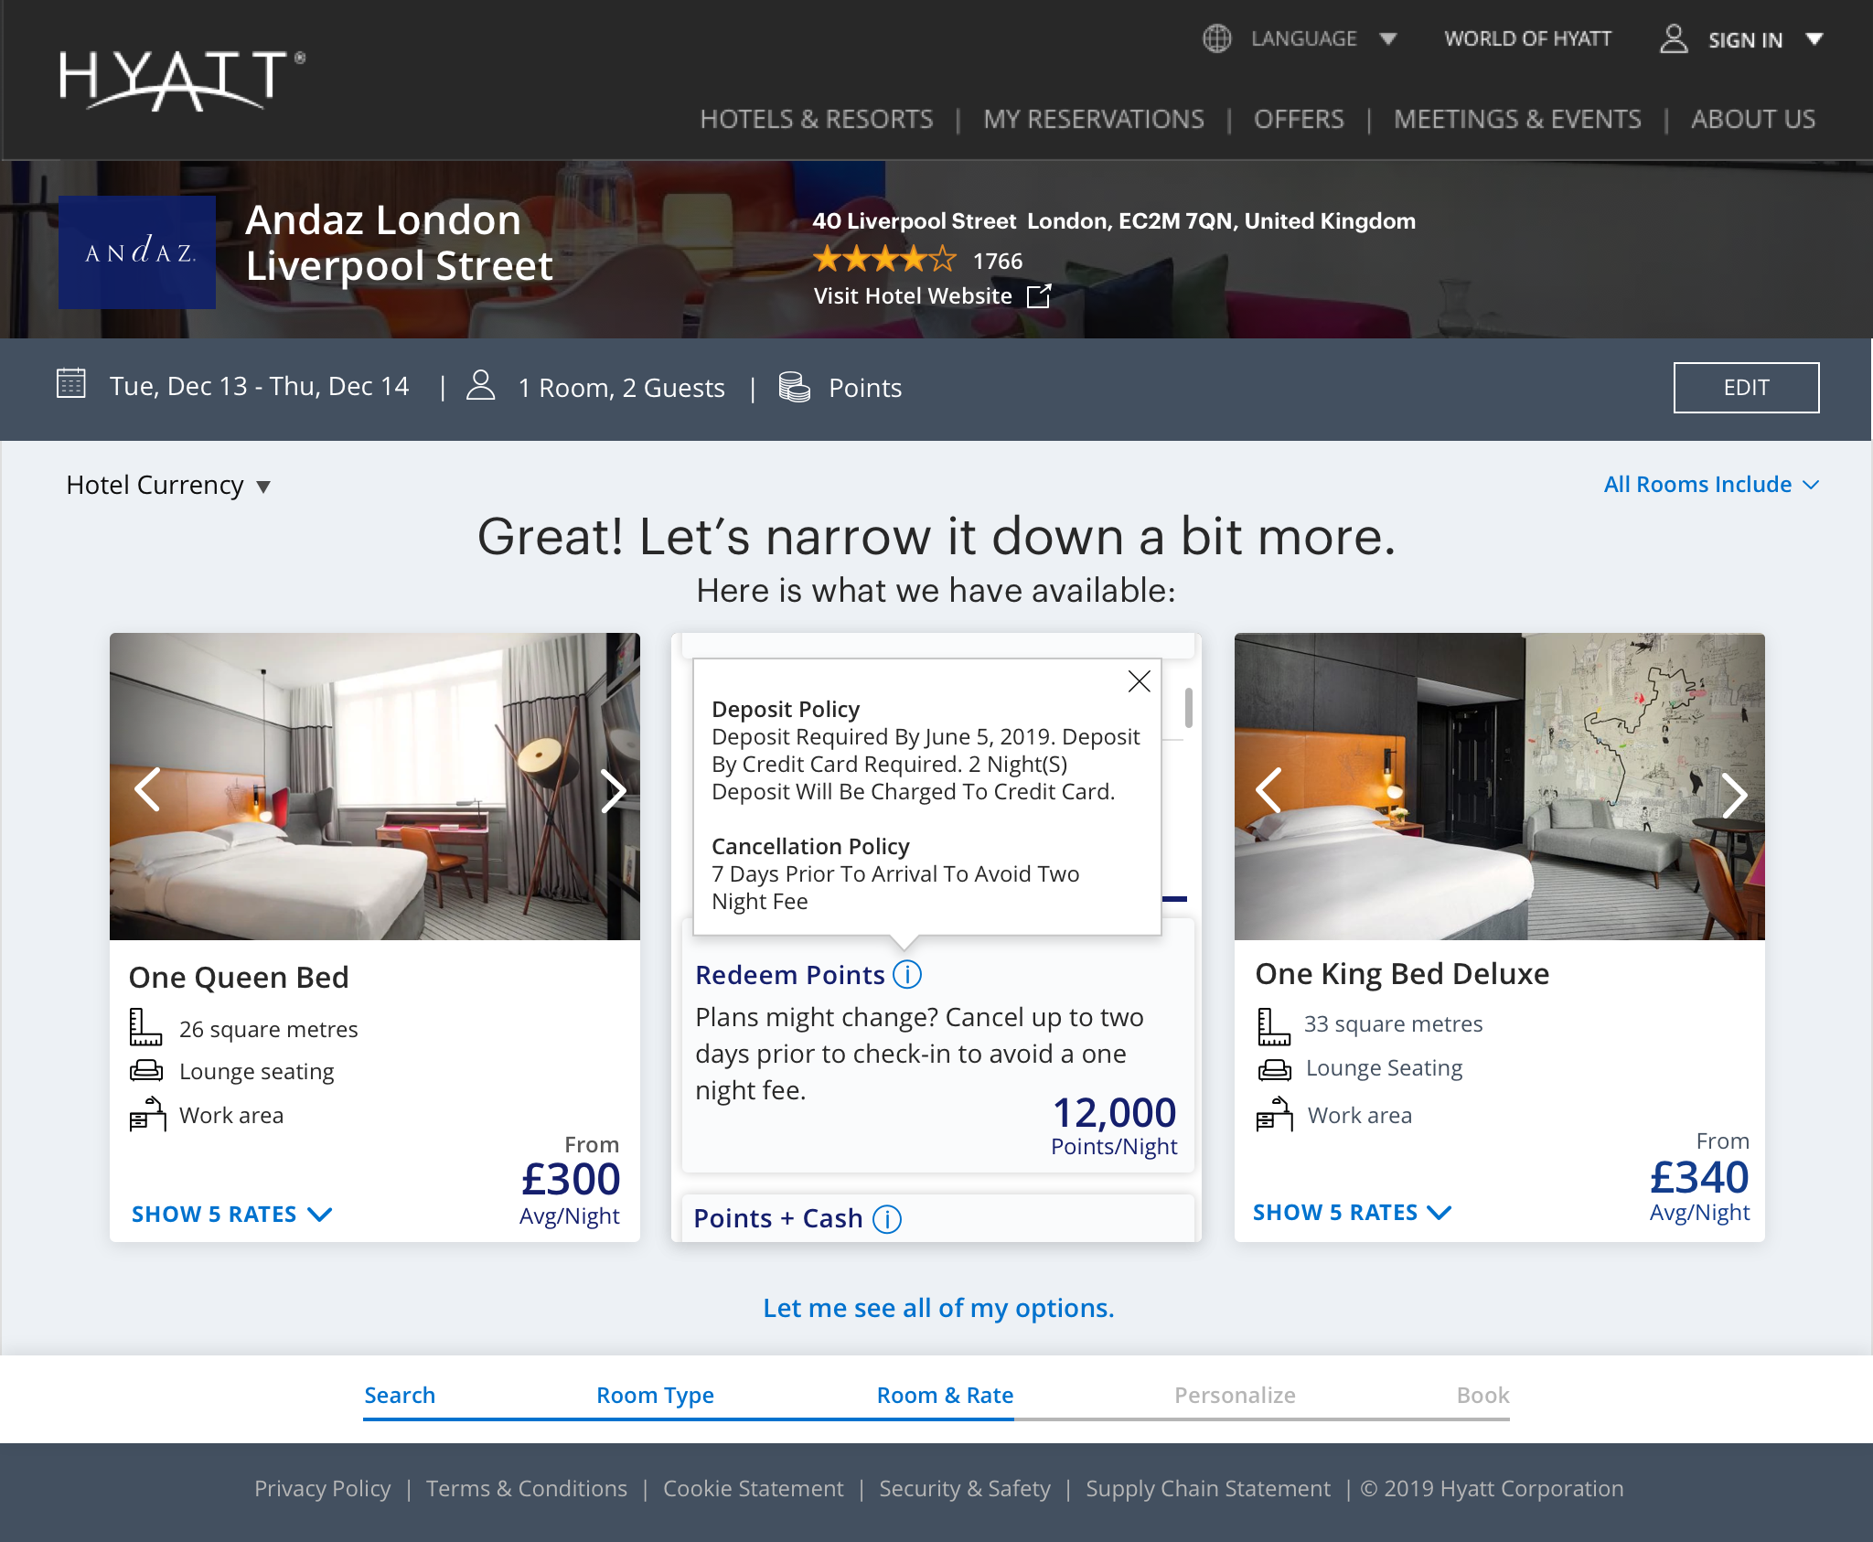The image size is (1873, 1542).
Task: Open the Sign In dropdown menu
Action: (x=1814, y=39)
